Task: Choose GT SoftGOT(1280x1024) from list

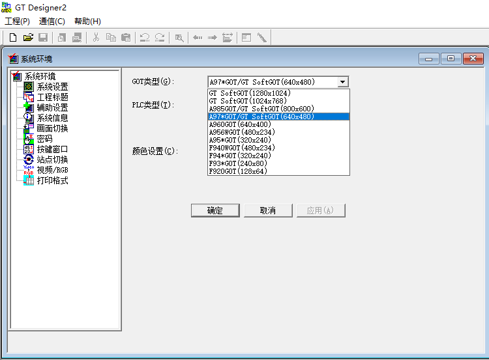Action: click(278, 93)
